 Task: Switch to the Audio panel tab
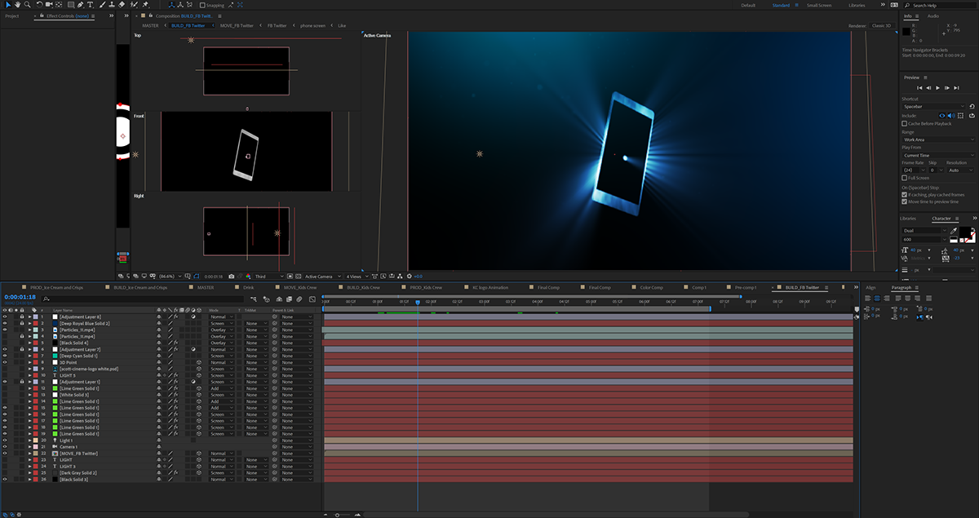(932, 15)
